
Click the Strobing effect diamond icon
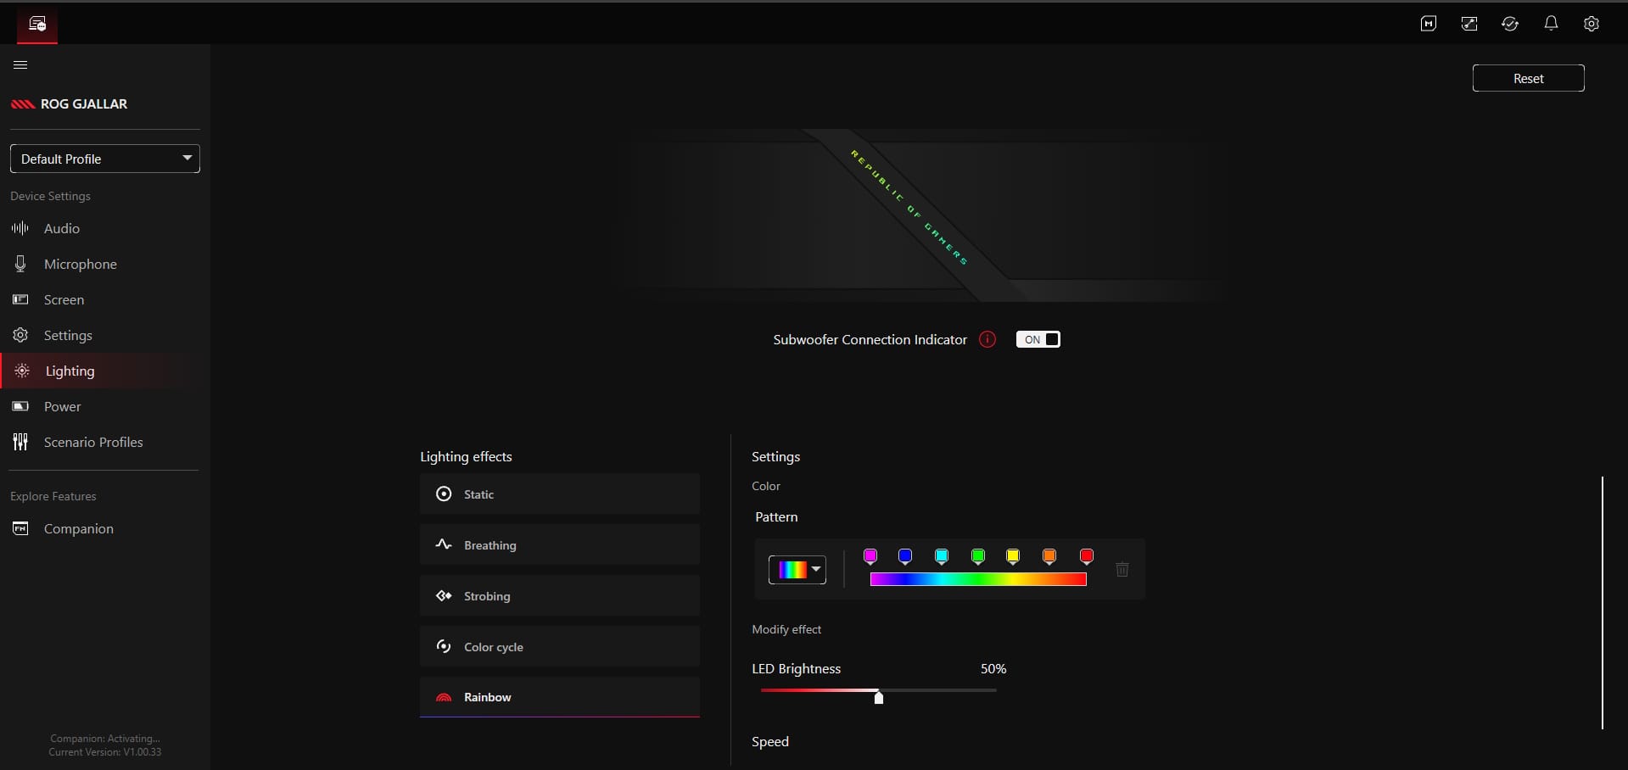pyautogui.click(x=444, y=595)
